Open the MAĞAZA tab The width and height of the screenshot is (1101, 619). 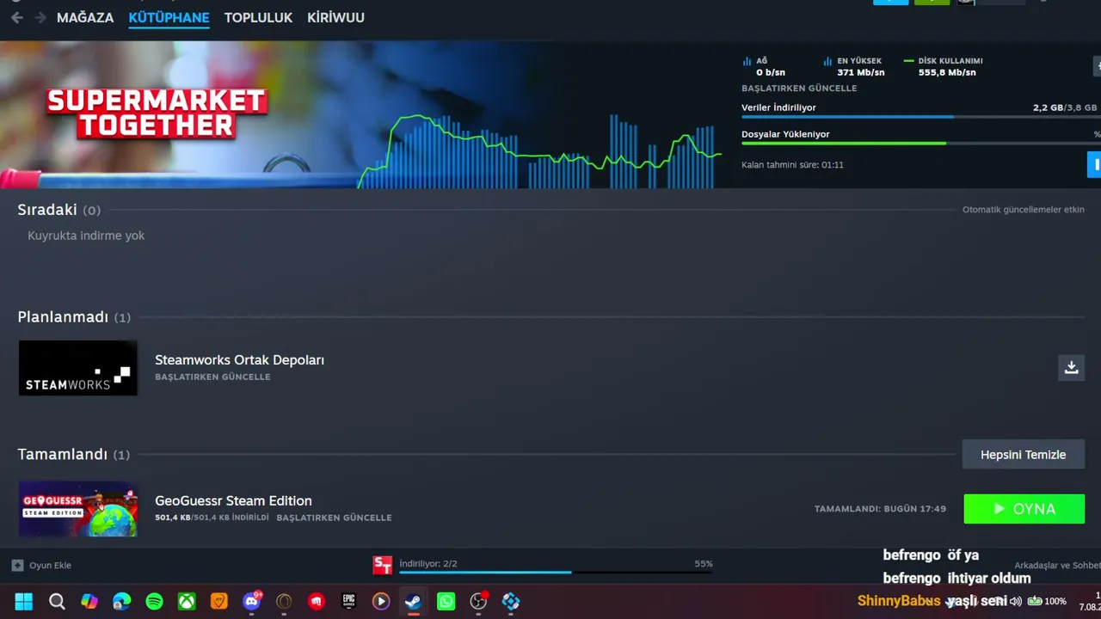coord(85,17)
